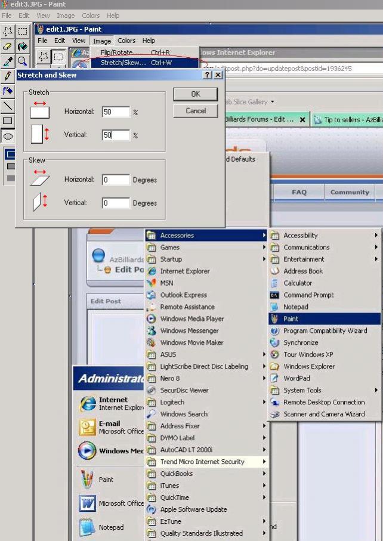The width and height of the screenshot is (383, 541).
Task: Open the View menu in edit3 Paint
Action: pos(43,16)
